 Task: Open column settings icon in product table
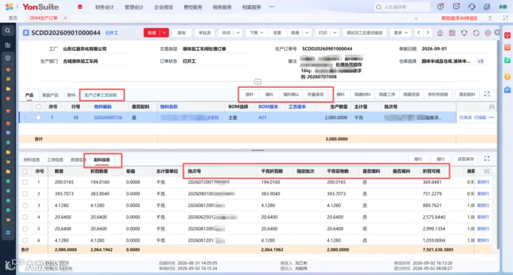491,106
